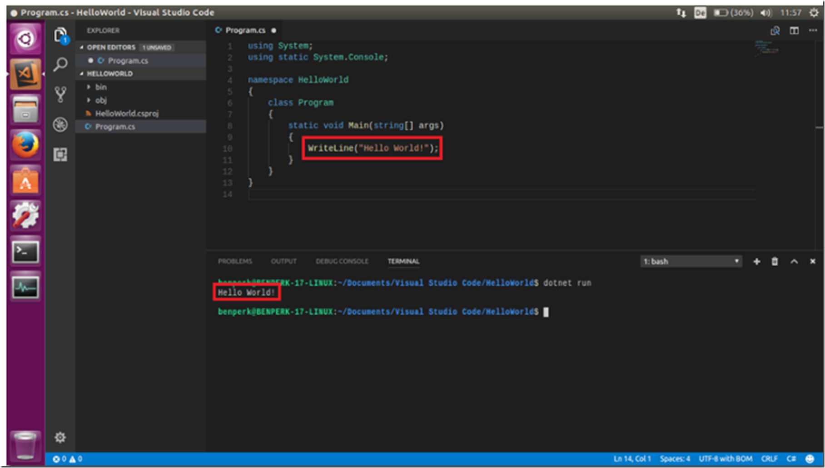The image size is (825, 468).
Task: Add a new terminal with plus icon
Action: pos(756,261)
